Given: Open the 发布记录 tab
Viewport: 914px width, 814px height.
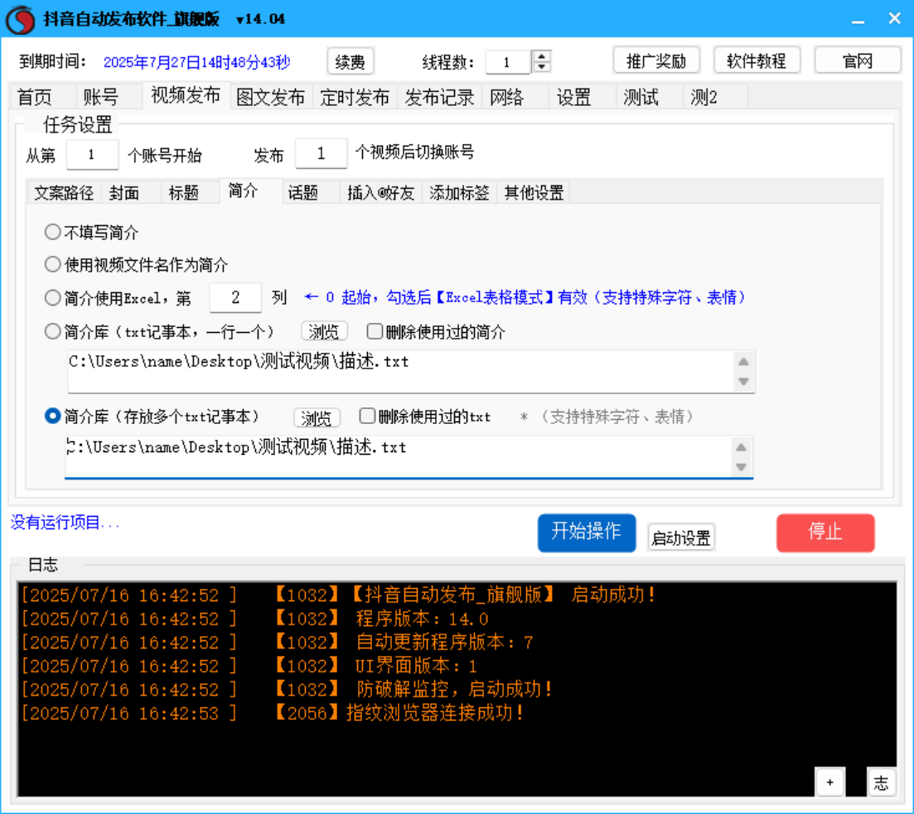Looking at the screenshot, I should tap(439, 97).
